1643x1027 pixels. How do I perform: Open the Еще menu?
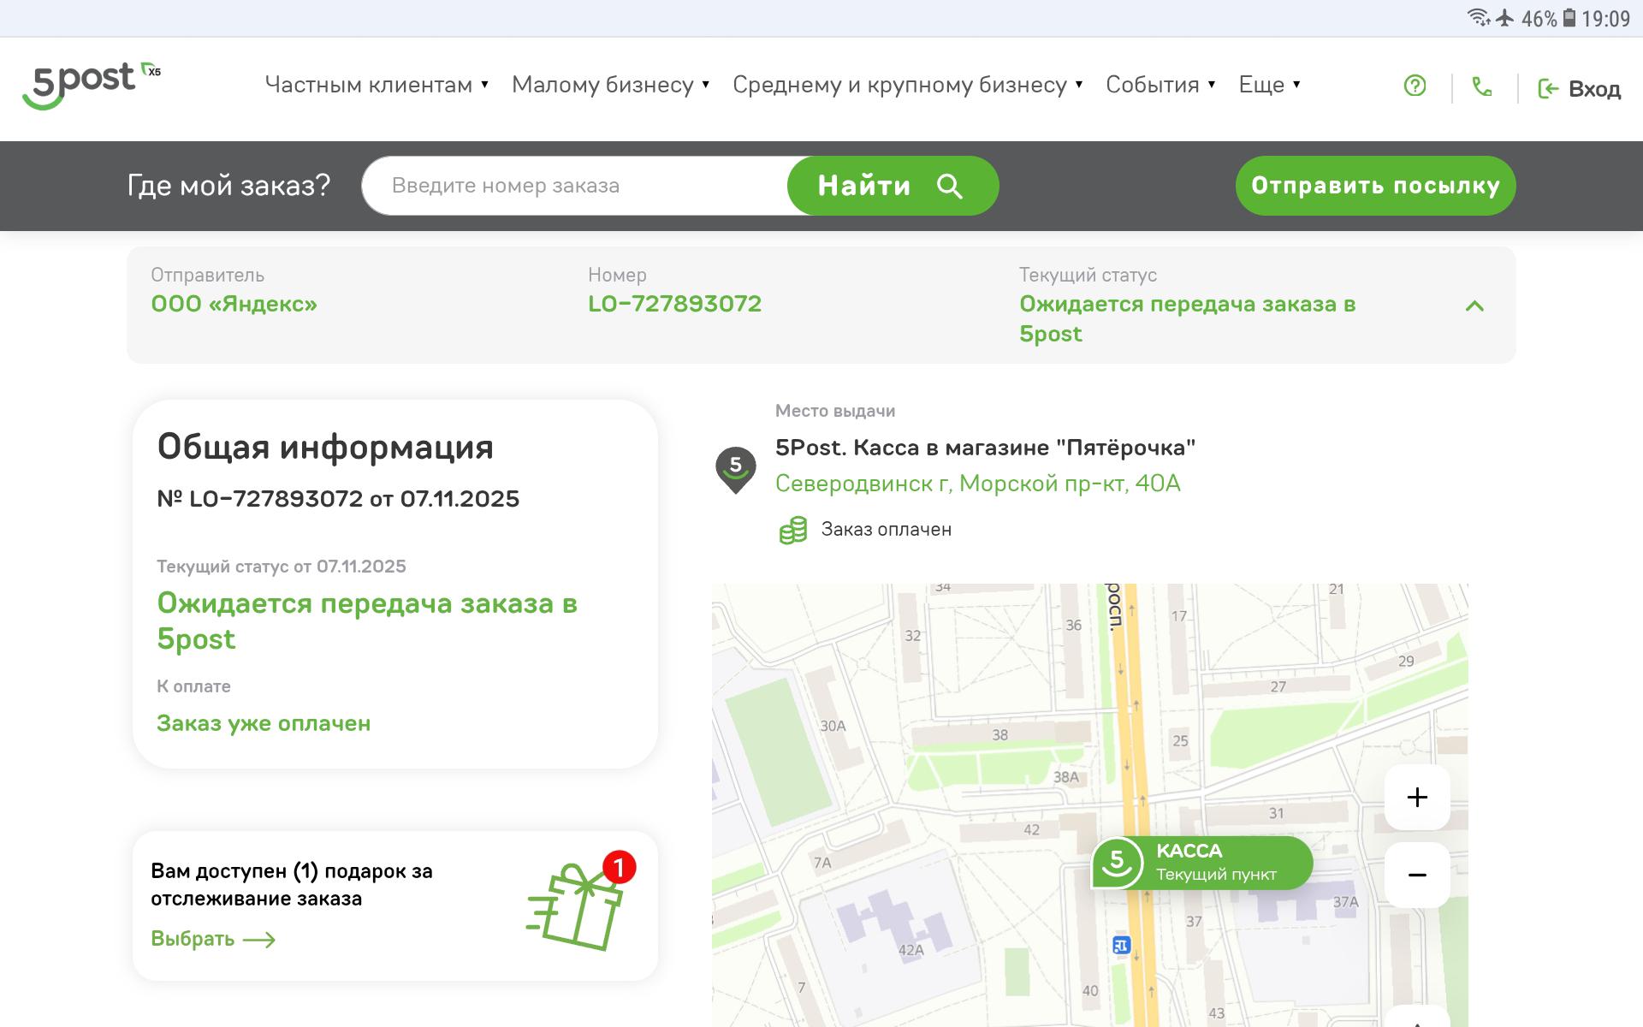click(1269, 85)
